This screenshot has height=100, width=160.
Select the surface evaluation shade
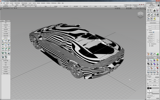coord(155,64)
